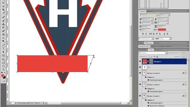Open the Источник клонов tab
This screenshot has height=107, width=190.
(164, 46)
